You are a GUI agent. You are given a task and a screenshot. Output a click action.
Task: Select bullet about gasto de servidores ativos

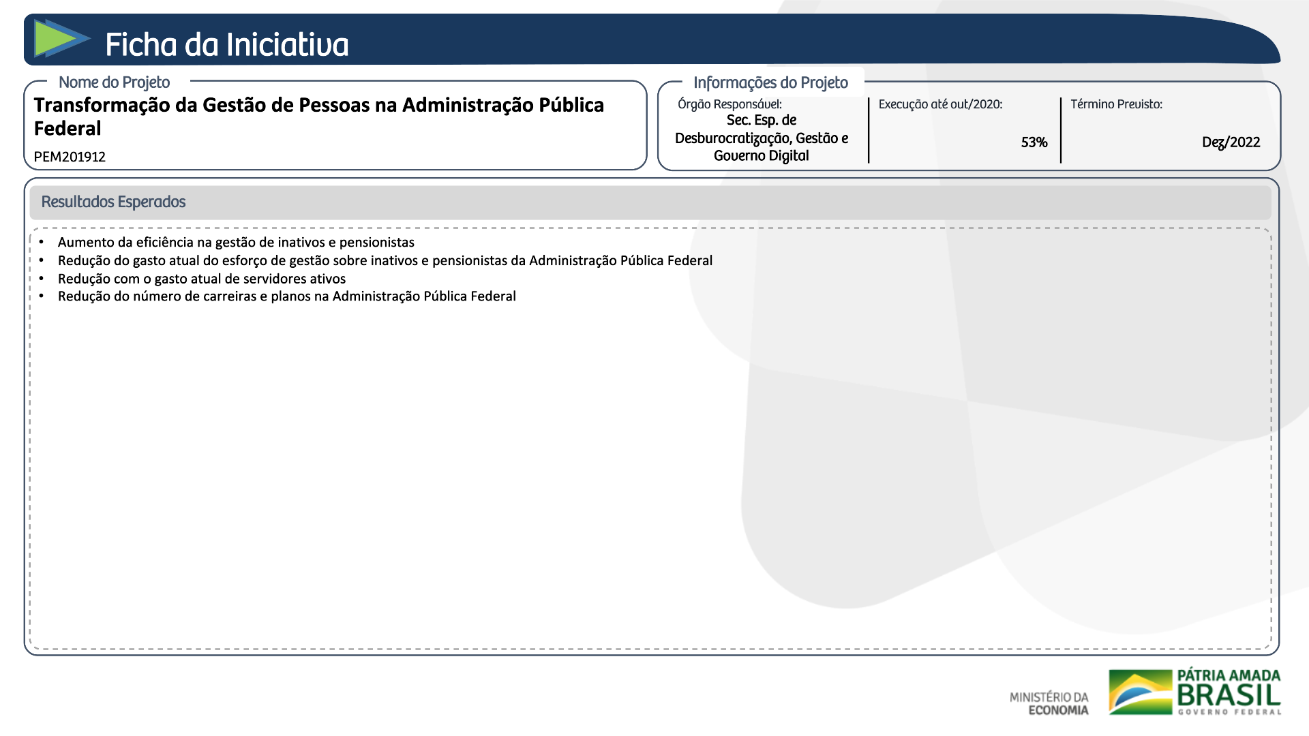click(201, 279)
